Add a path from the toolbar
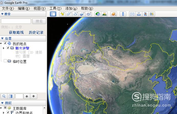This screenshot has height=114, width=177. (75, 14)
